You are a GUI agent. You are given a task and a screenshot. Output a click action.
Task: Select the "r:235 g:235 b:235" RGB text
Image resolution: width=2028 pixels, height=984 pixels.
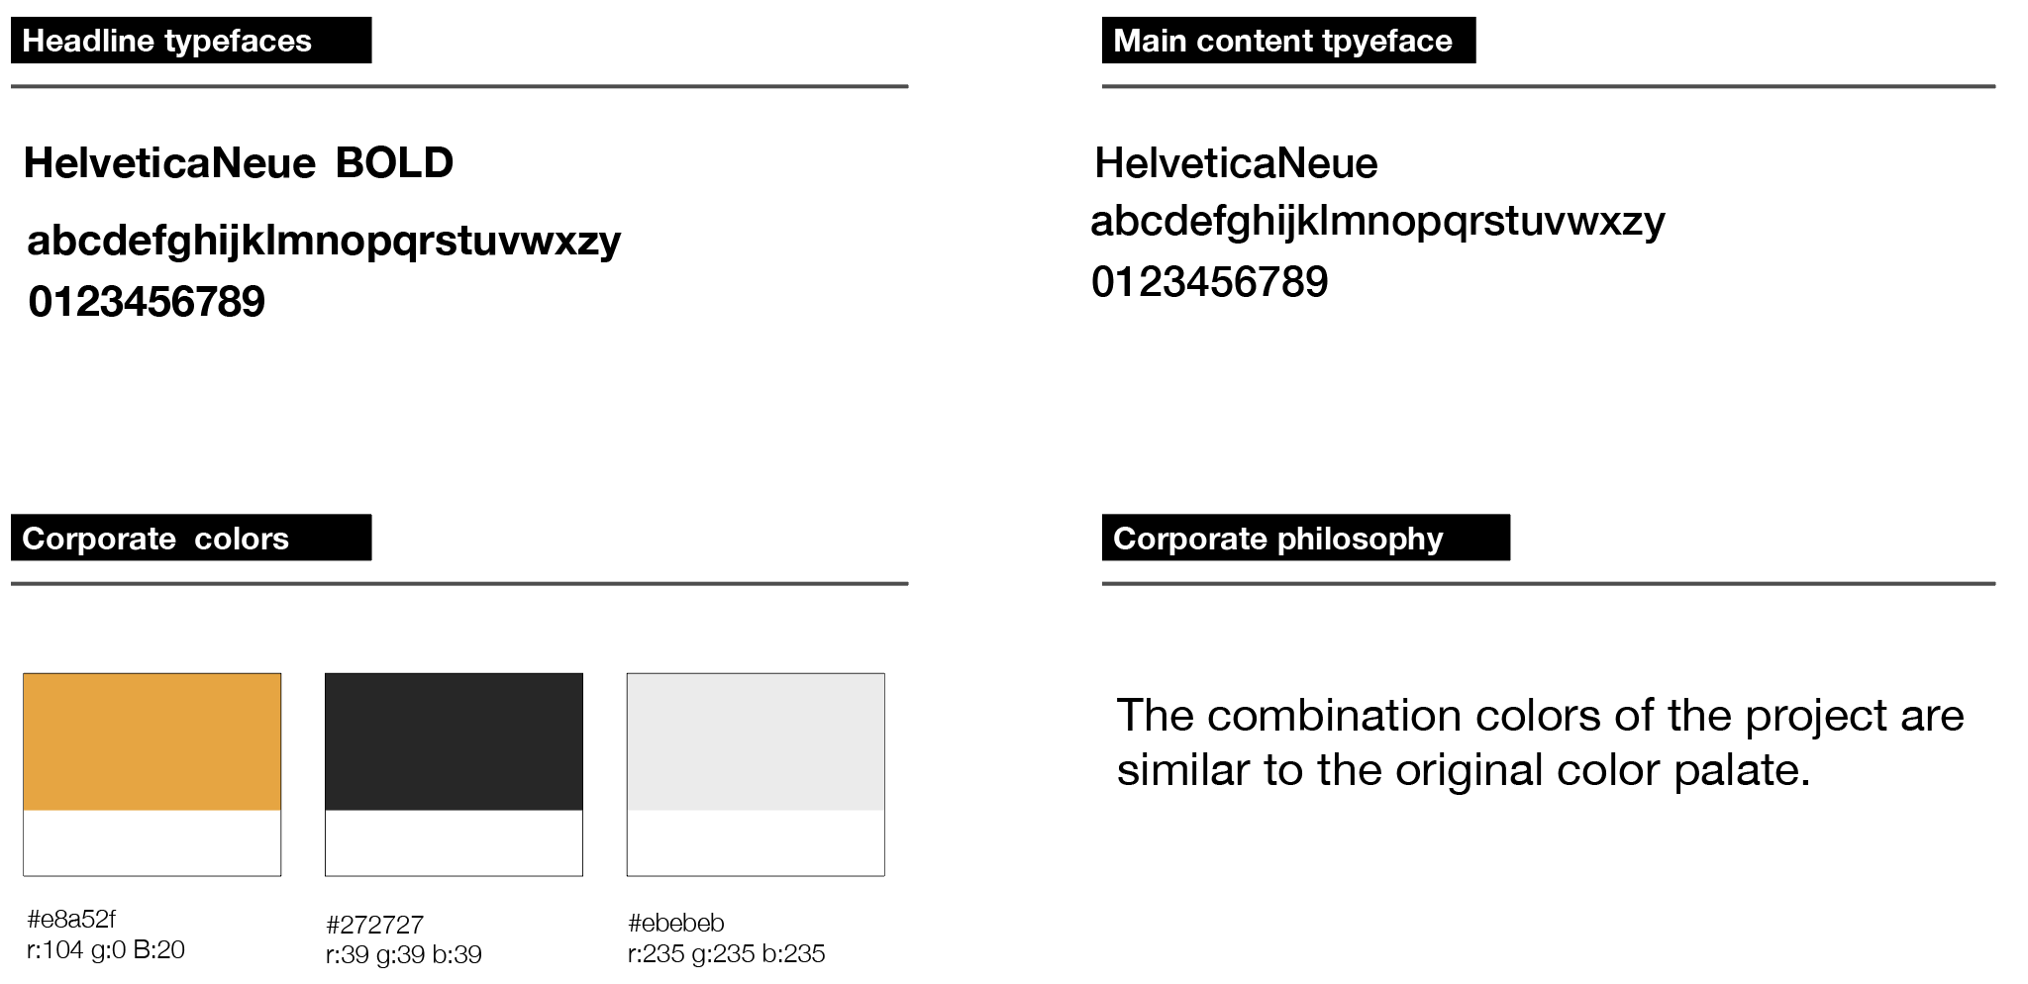tap(726, 954)
